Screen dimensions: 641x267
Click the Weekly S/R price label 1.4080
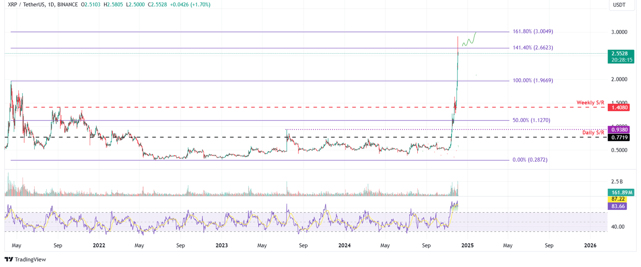pyautogui.click(x=620, y=107)
